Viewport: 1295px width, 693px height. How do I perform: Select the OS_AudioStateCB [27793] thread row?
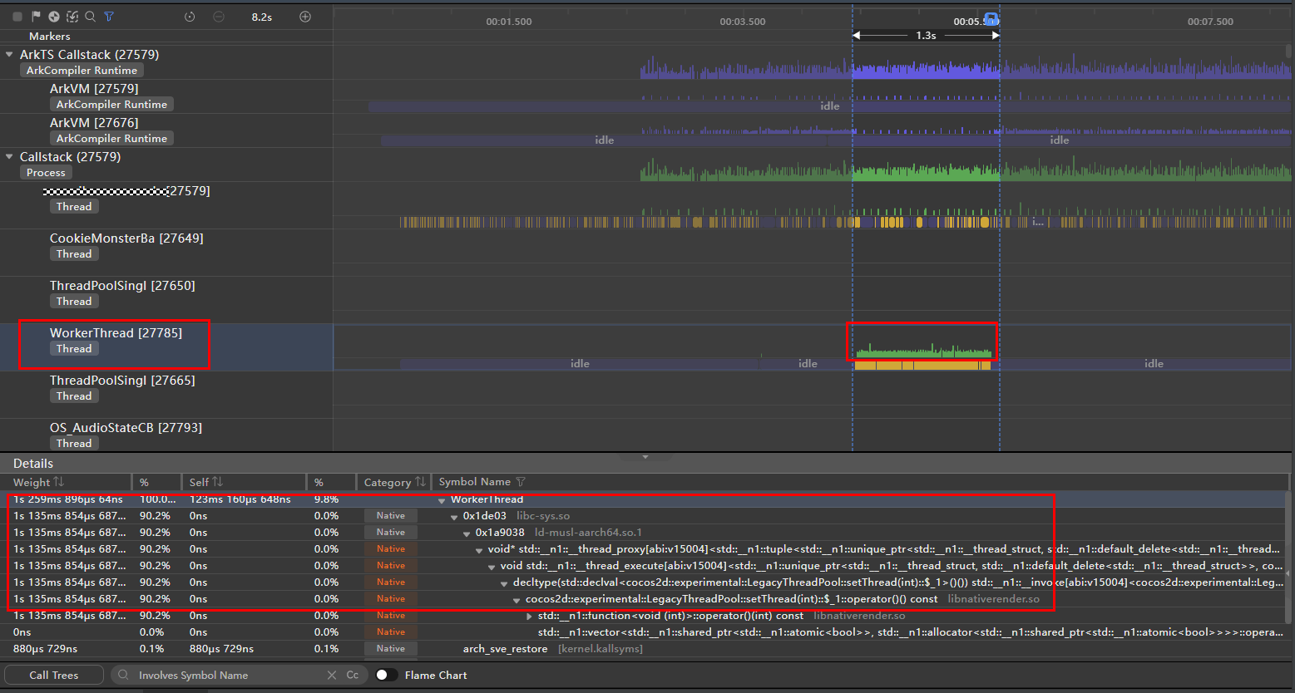click(166, 435)
